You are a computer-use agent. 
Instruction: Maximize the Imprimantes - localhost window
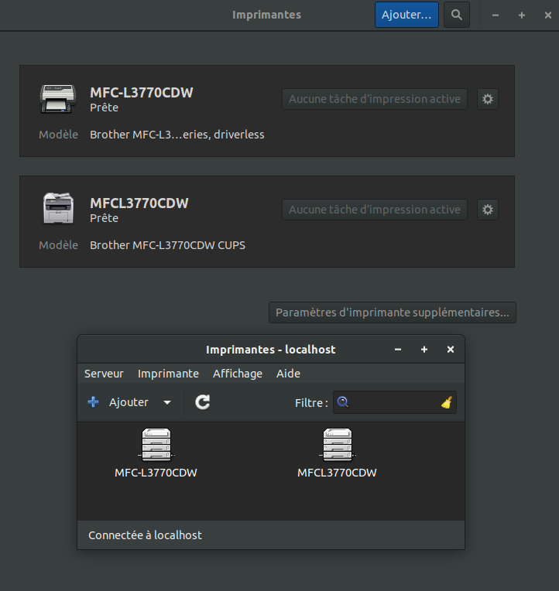pyautogui.click(x=424, y=350)
